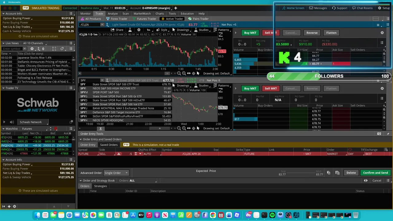Open watchlist column settings gear
The image size is (393, 221).
tap(70, 133)
